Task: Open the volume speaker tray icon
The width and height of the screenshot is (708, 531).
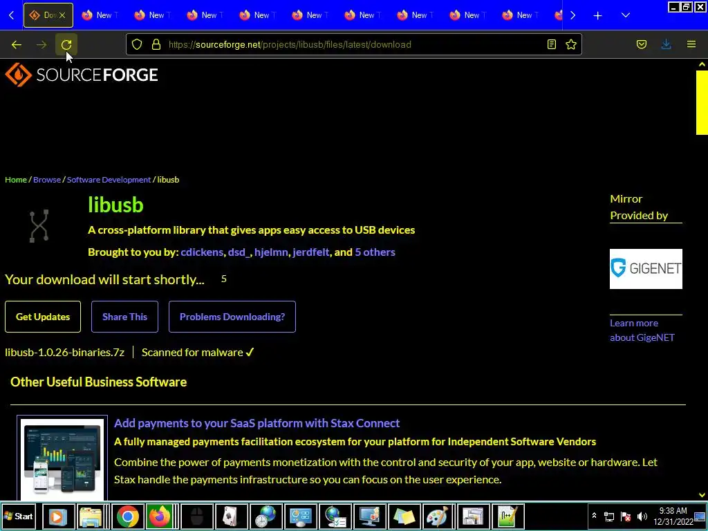Action: (642, 516)
